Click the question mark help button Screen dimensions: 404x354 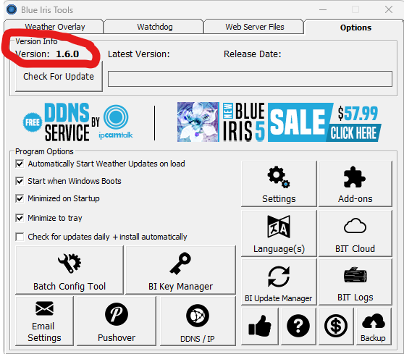298,326
